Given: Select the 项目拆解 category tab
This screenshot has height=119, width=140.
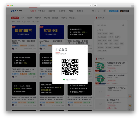Looking at the screenshot, I should 30,18.
